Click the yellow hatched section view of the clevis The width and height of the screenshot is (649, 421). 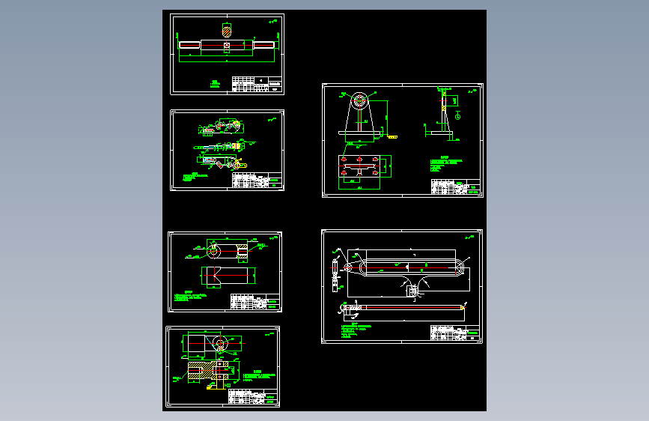(208, 371)
